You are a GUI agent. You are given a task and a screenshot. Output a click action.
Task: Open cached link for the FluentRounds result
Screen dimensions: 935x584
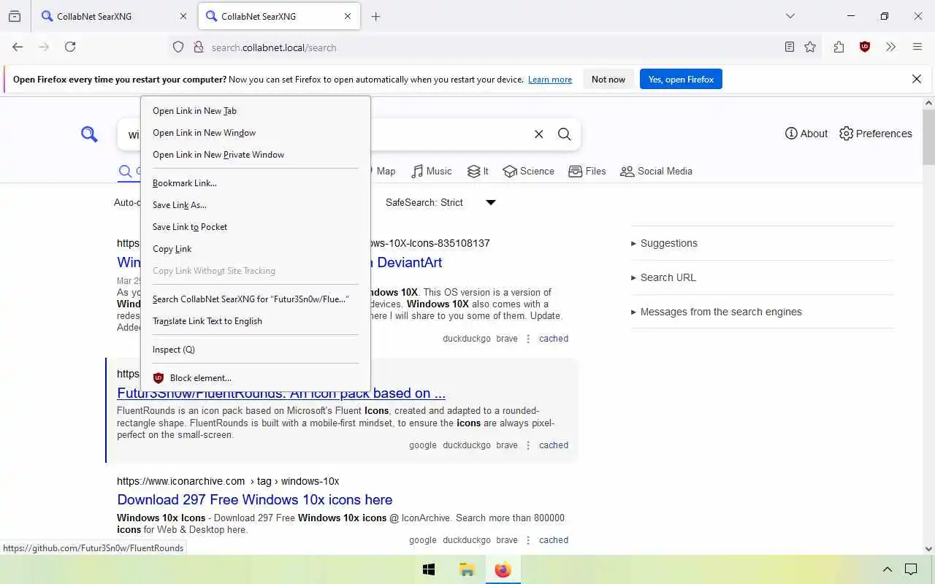click(x=554, y=445)
